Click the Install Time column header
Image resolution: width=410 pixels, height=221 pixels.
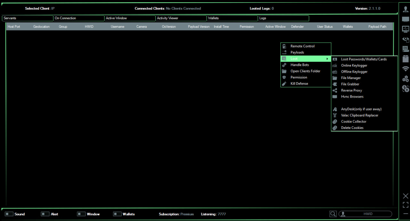221,27
